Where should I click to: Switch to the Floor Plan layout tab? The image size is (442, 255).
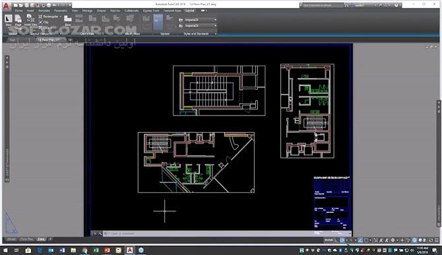click(x=27, y=239)
